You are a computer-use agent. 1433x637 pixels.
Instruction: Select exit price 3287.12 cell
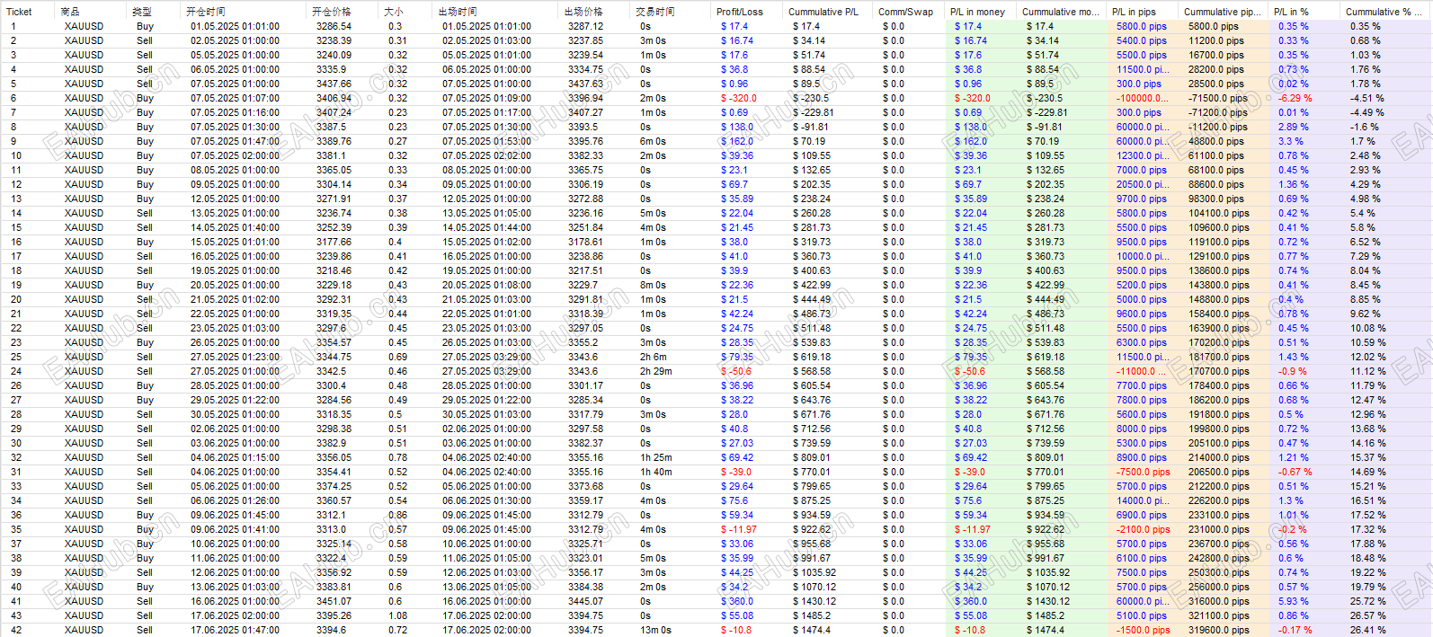[586, 26]
